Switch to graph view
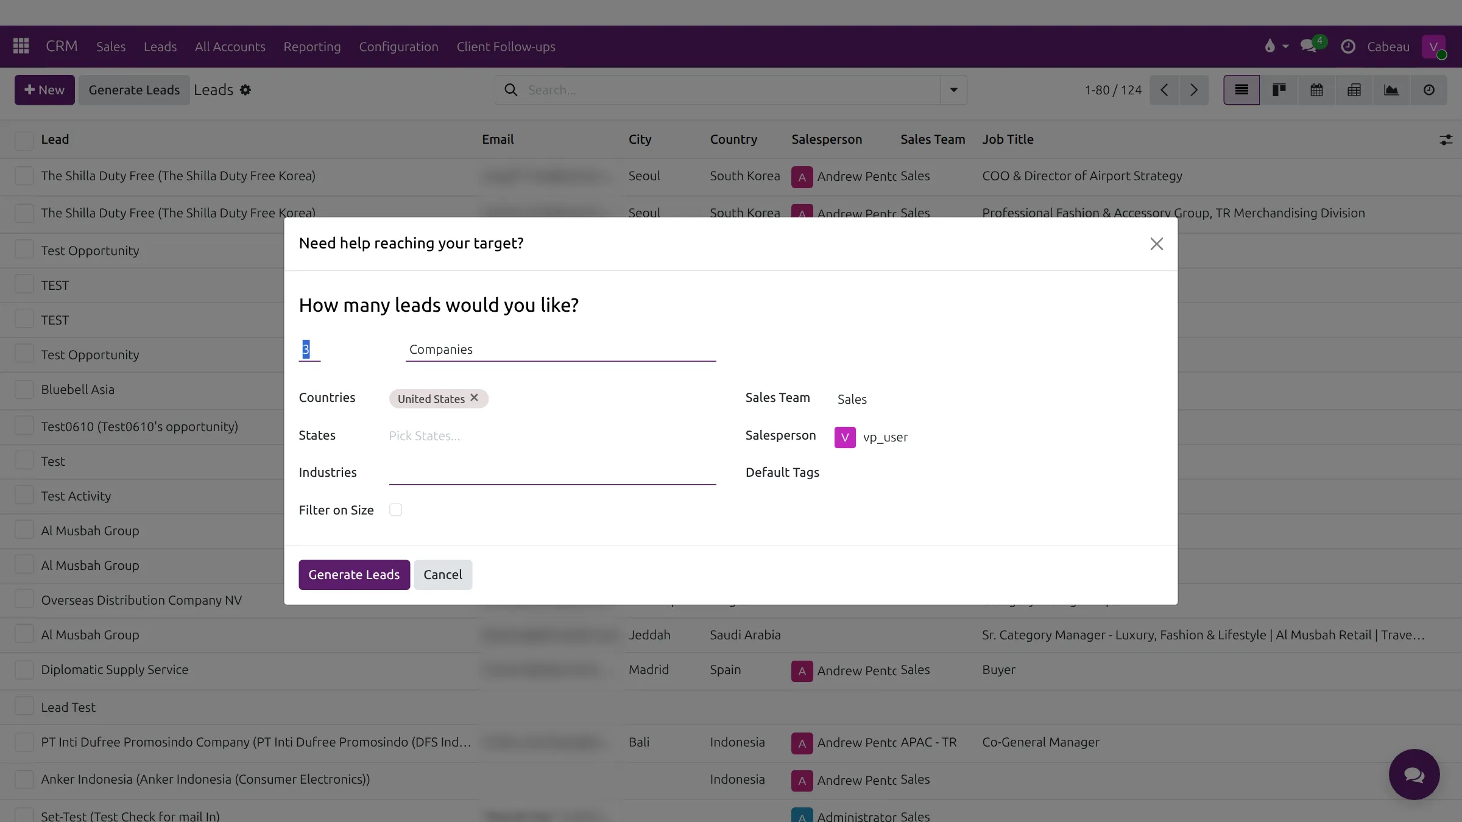The image size is (1462, 822). click(1391, 90)
